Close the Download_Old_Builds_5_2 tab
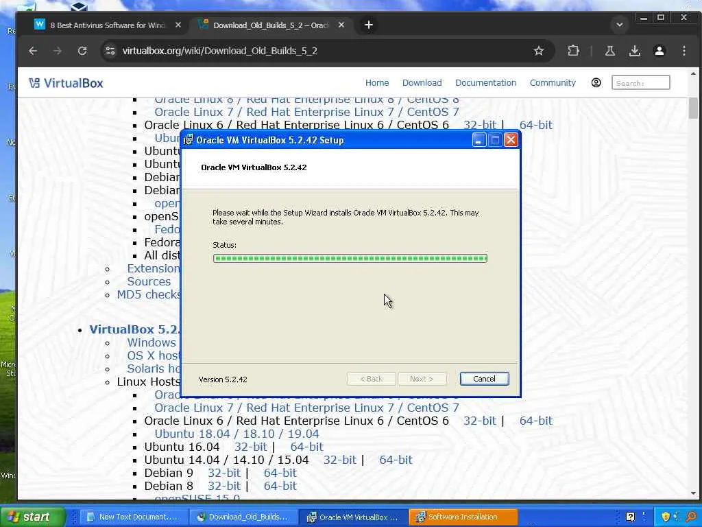The image size is (702, 527). coord(341,25)
